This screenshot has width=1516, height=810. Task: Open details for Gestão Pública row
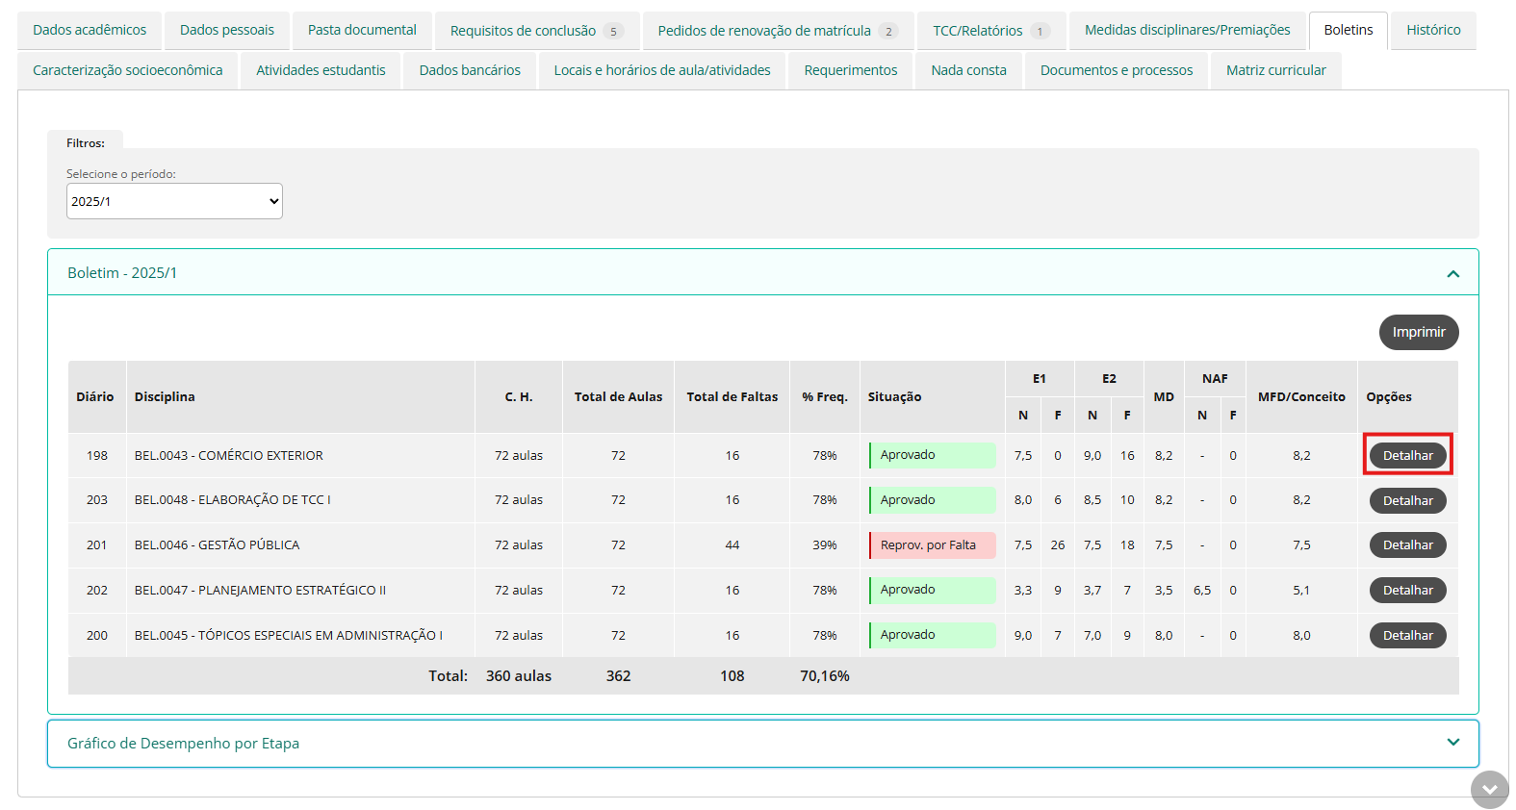[x=1407, y=545]
